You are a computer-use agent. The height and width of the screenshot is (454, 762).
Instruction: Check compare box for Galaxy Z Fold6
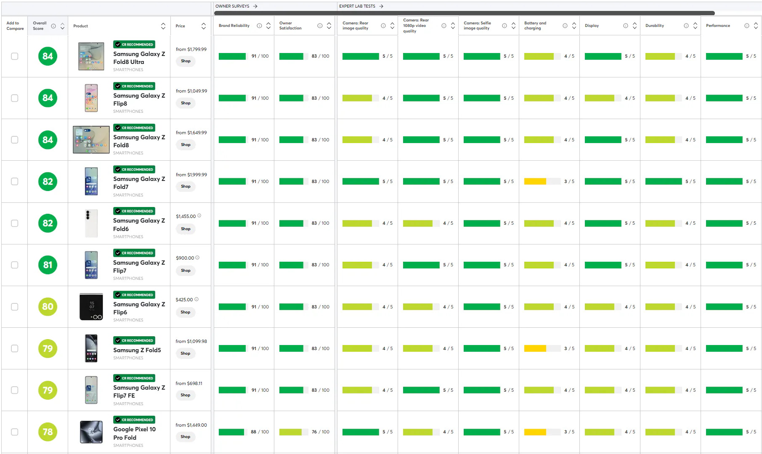(x=15, y=223)
